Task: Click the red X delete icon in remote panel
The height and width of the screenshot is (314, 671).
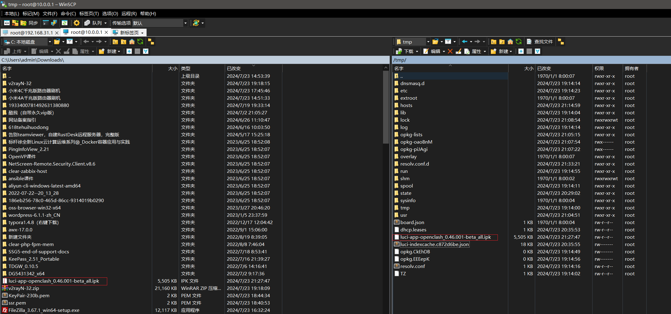Action: coord(450,51)
